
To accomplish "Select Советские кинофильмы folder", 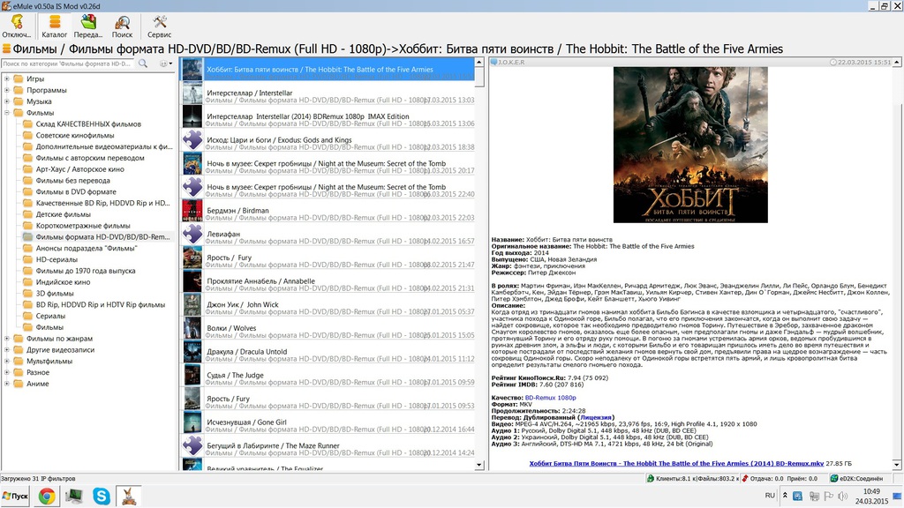I will tap(75, 135).
